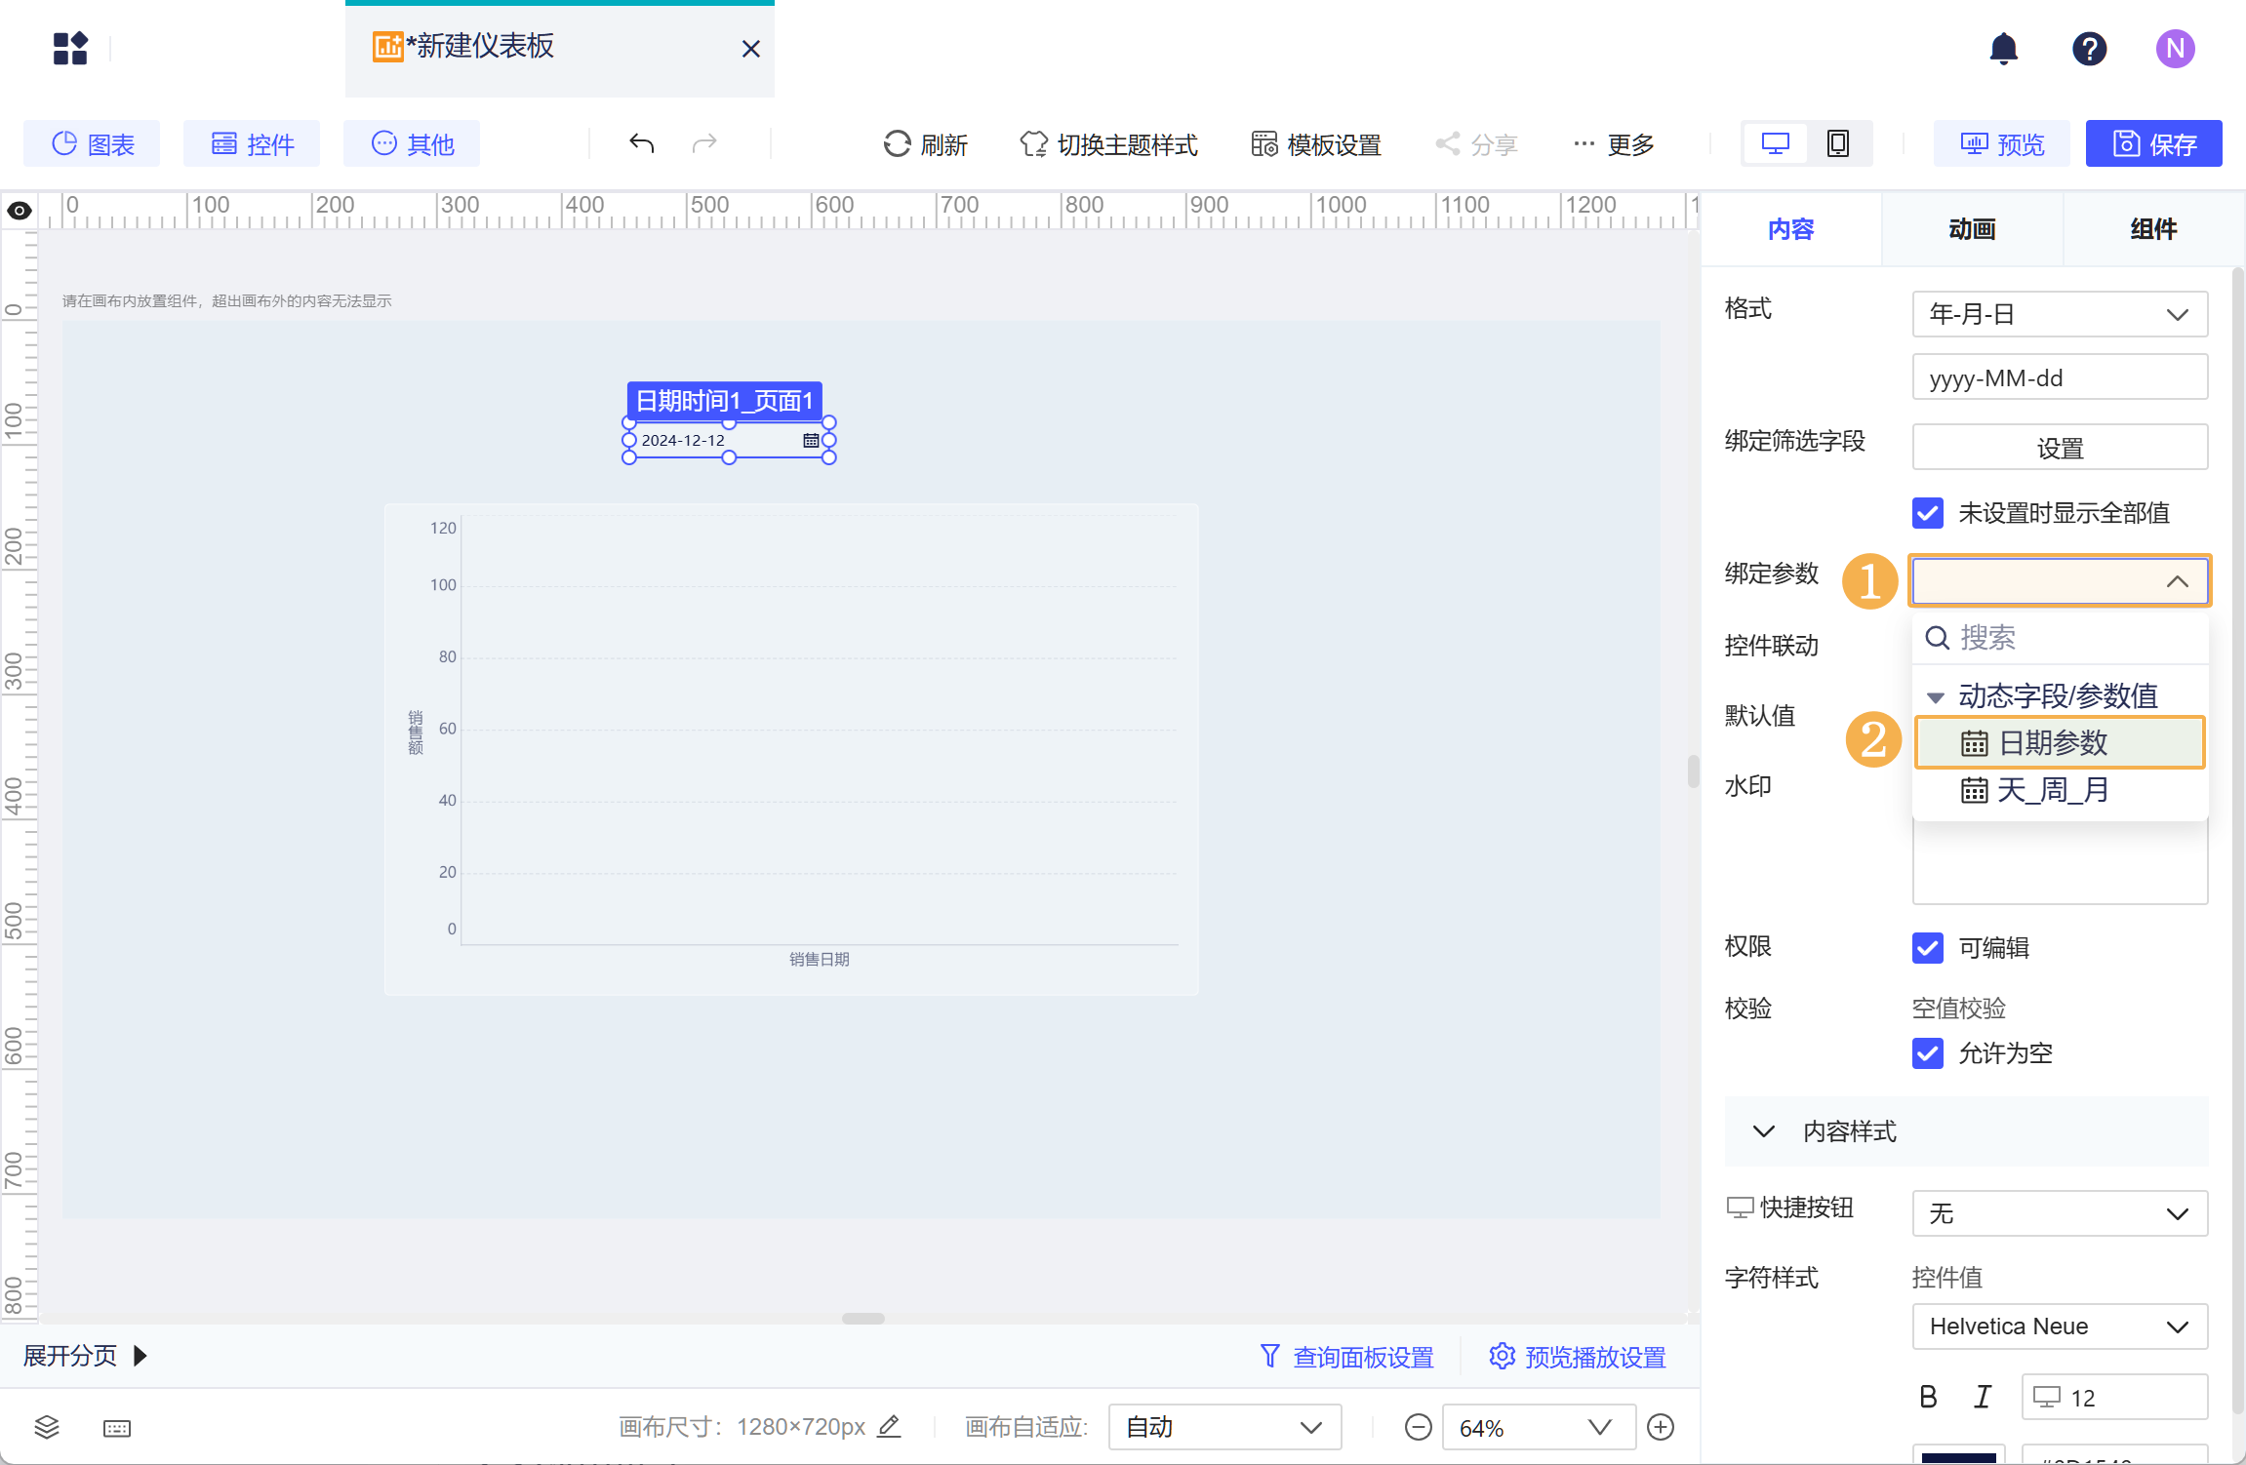Collapse the 内容样式 section
The width and height of the screenshot is (2246, 1465).
pyautogui.click(x=1764, y=1131)
